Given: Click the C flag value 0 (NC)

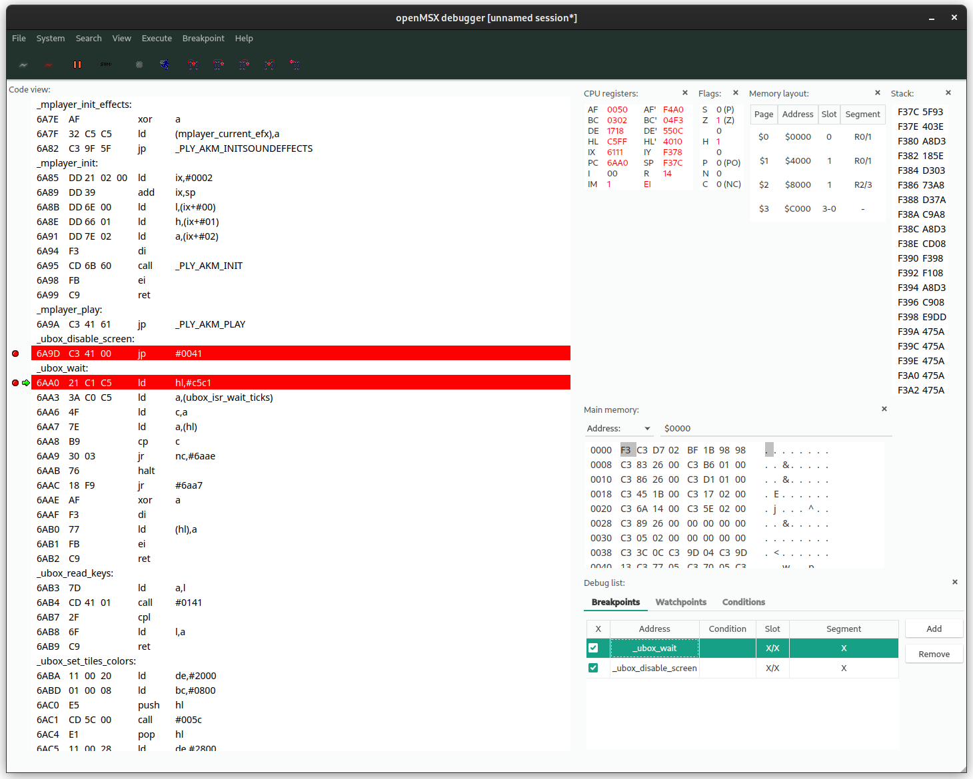Looking at the screenshot, I should (x=728, y=184).
